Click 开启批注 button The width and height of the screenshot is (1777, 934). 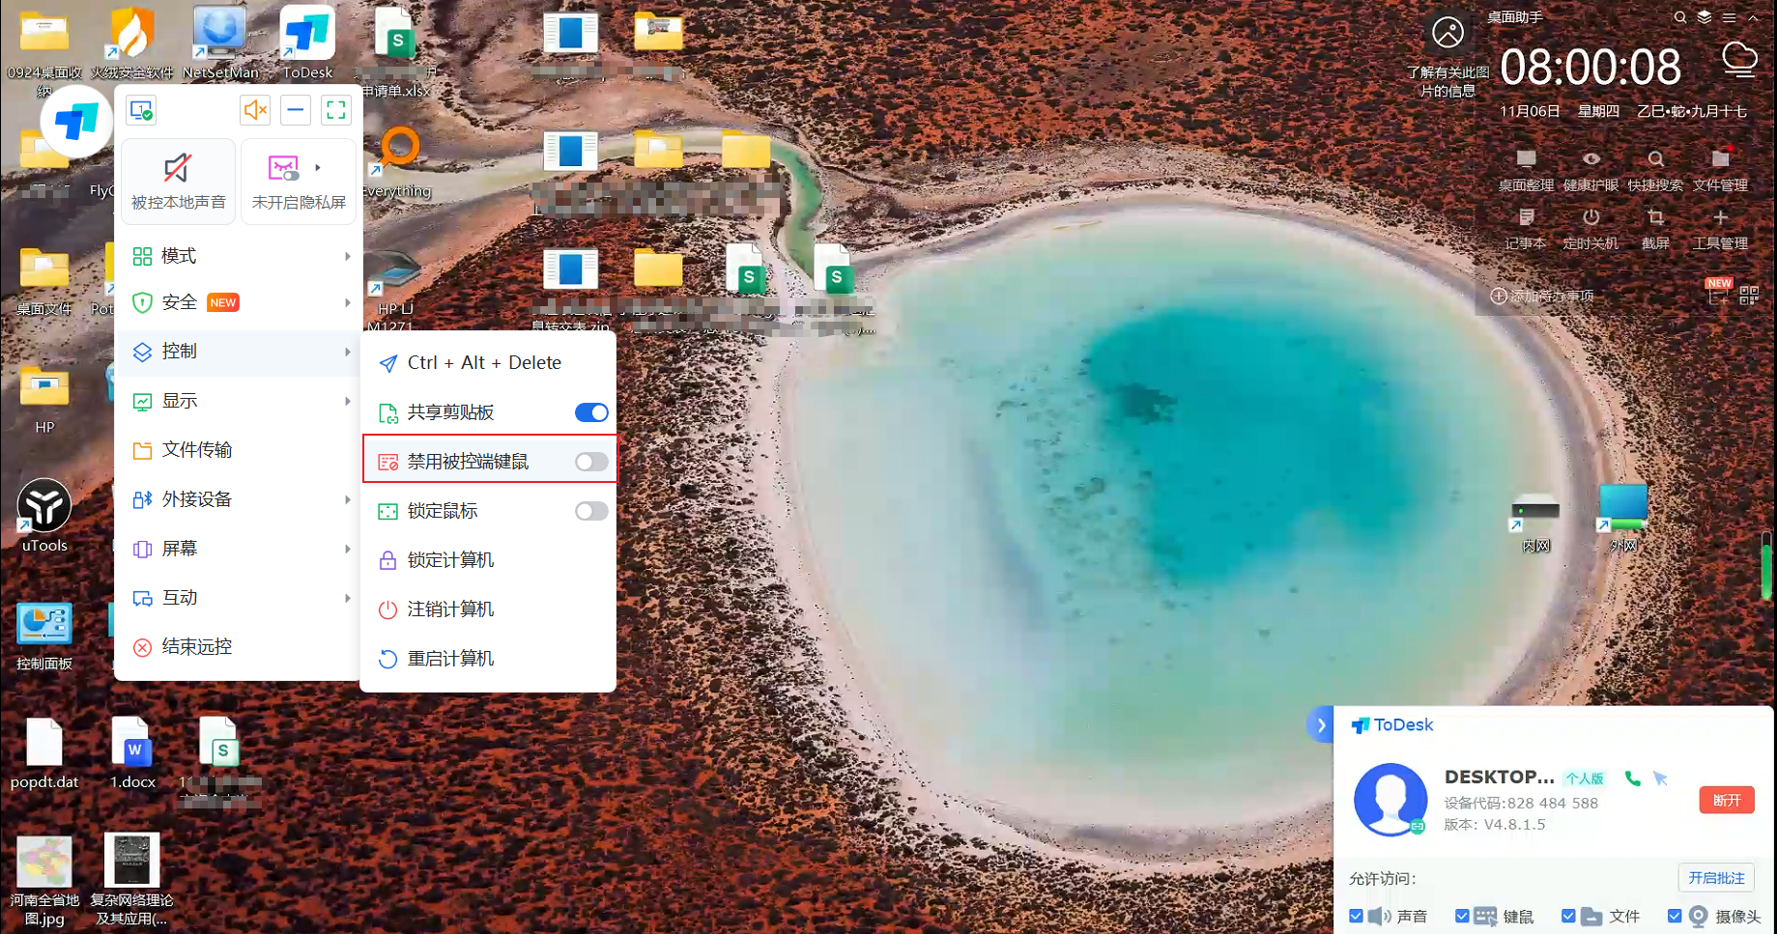click(1716, 878)
